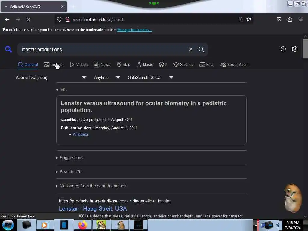Switch to IT search tab
The height and width of the screenshot is (231, 308).
point(163,64)
